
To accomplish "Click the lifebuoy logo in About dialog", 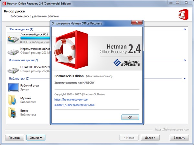I will [69, 48].
